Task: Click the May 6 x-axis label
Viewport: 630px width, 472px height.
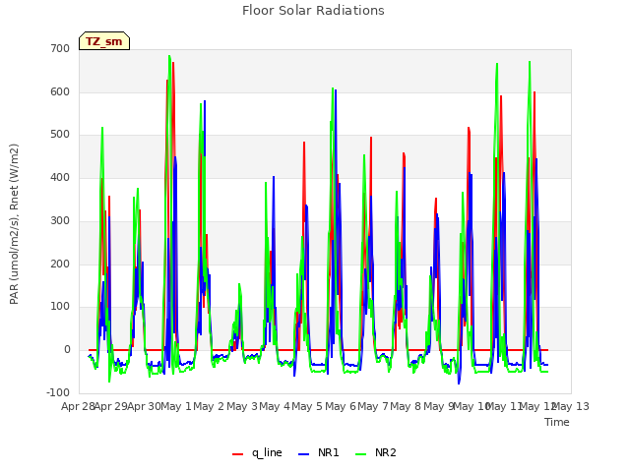Action: [x=341, y=406]
